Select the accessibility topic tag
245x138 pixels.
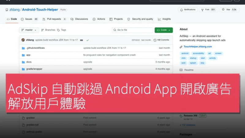pyautogui.click(x=198, y=53)
